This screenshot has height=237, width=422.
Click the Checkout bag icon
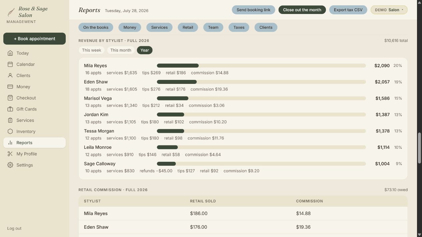[x=10, y=98]
